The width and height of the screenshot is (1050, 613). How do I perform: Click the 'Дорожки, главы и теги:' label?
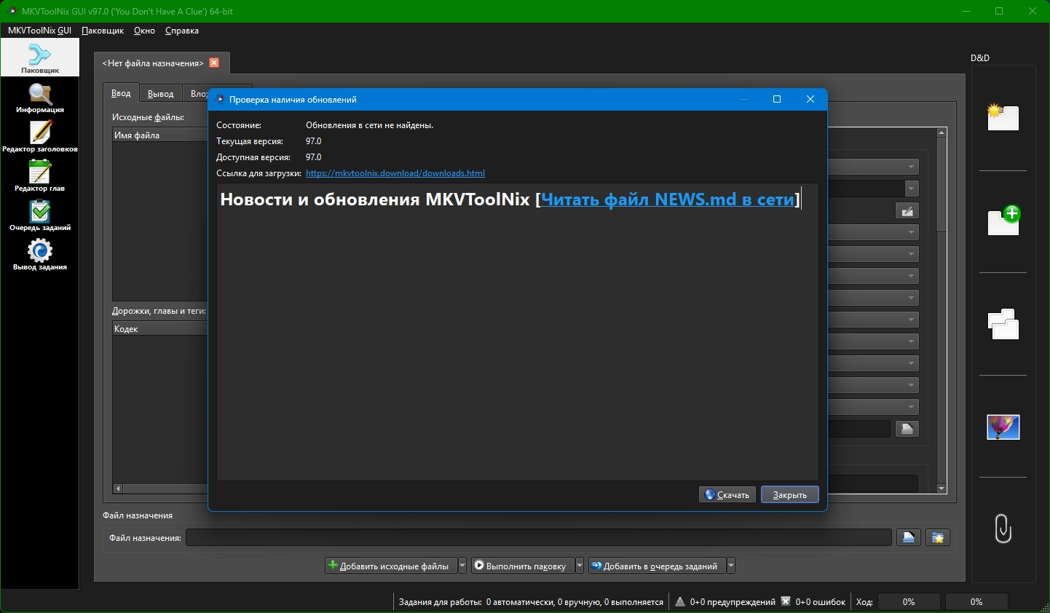tap(159, 311)
